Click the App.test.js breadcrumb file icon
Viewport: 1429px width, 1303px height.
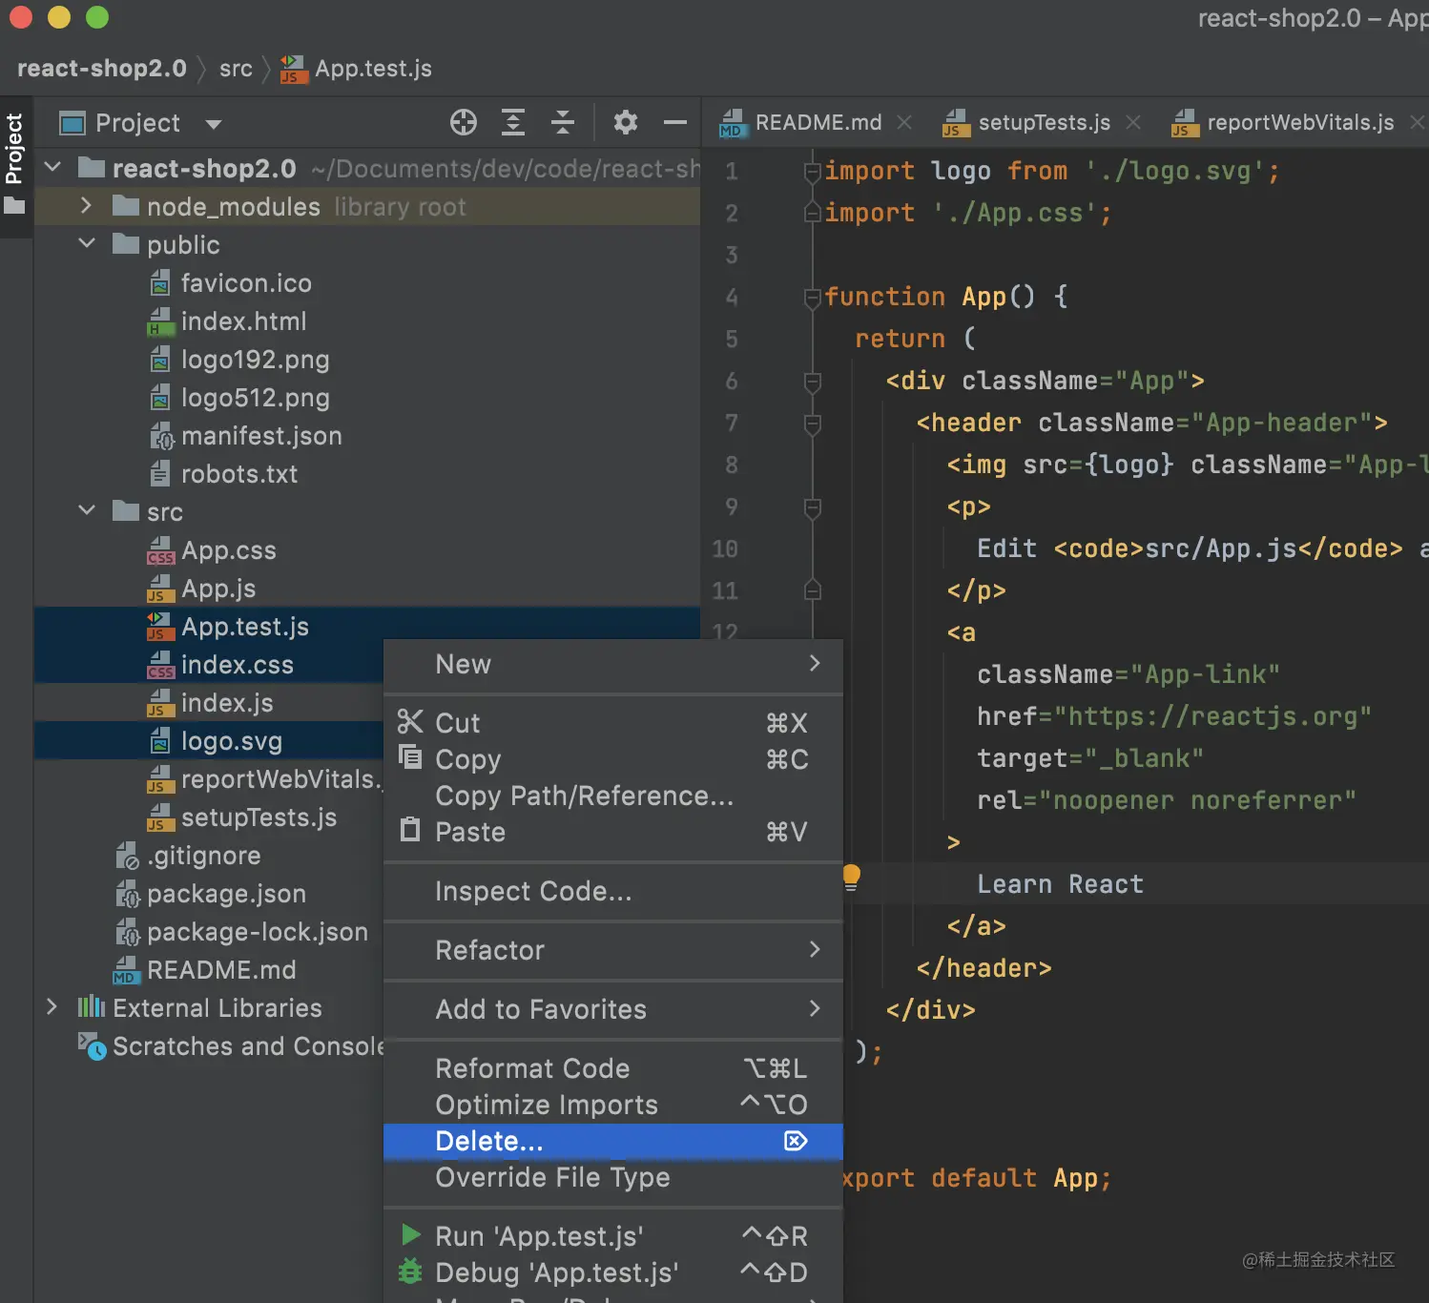pyautogui.click(x=294, y=69)
